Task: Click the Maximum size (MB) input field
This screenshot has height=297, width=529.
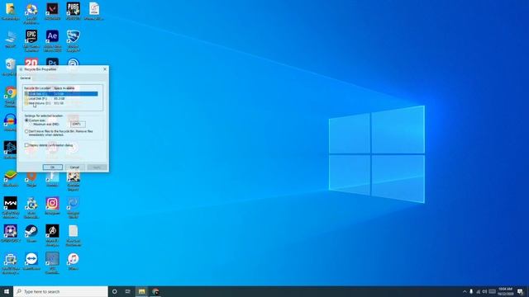Action: (78, 125)
